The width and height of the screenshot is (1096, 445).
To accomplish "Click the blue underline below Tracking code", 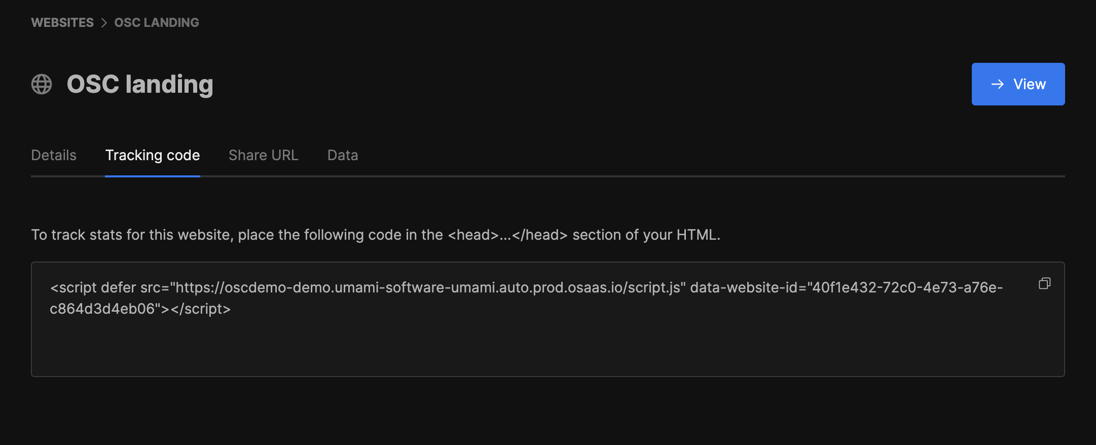I will [153, 176].
